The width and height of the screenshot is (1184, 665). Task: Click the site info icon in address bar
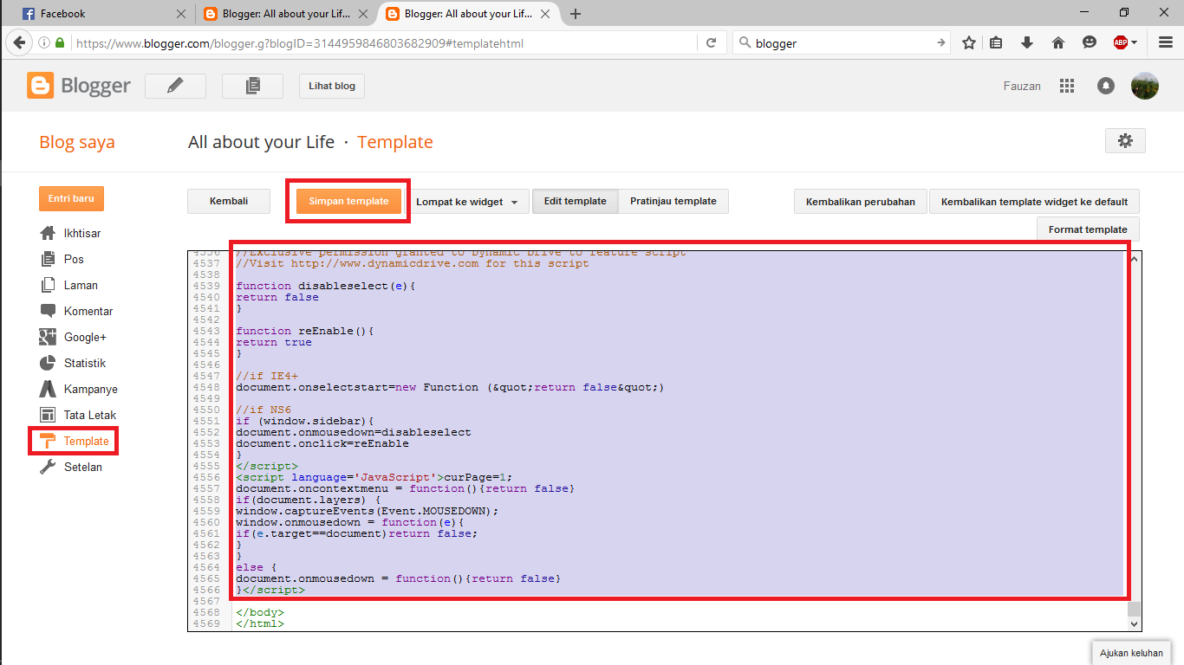pos(44,42)
